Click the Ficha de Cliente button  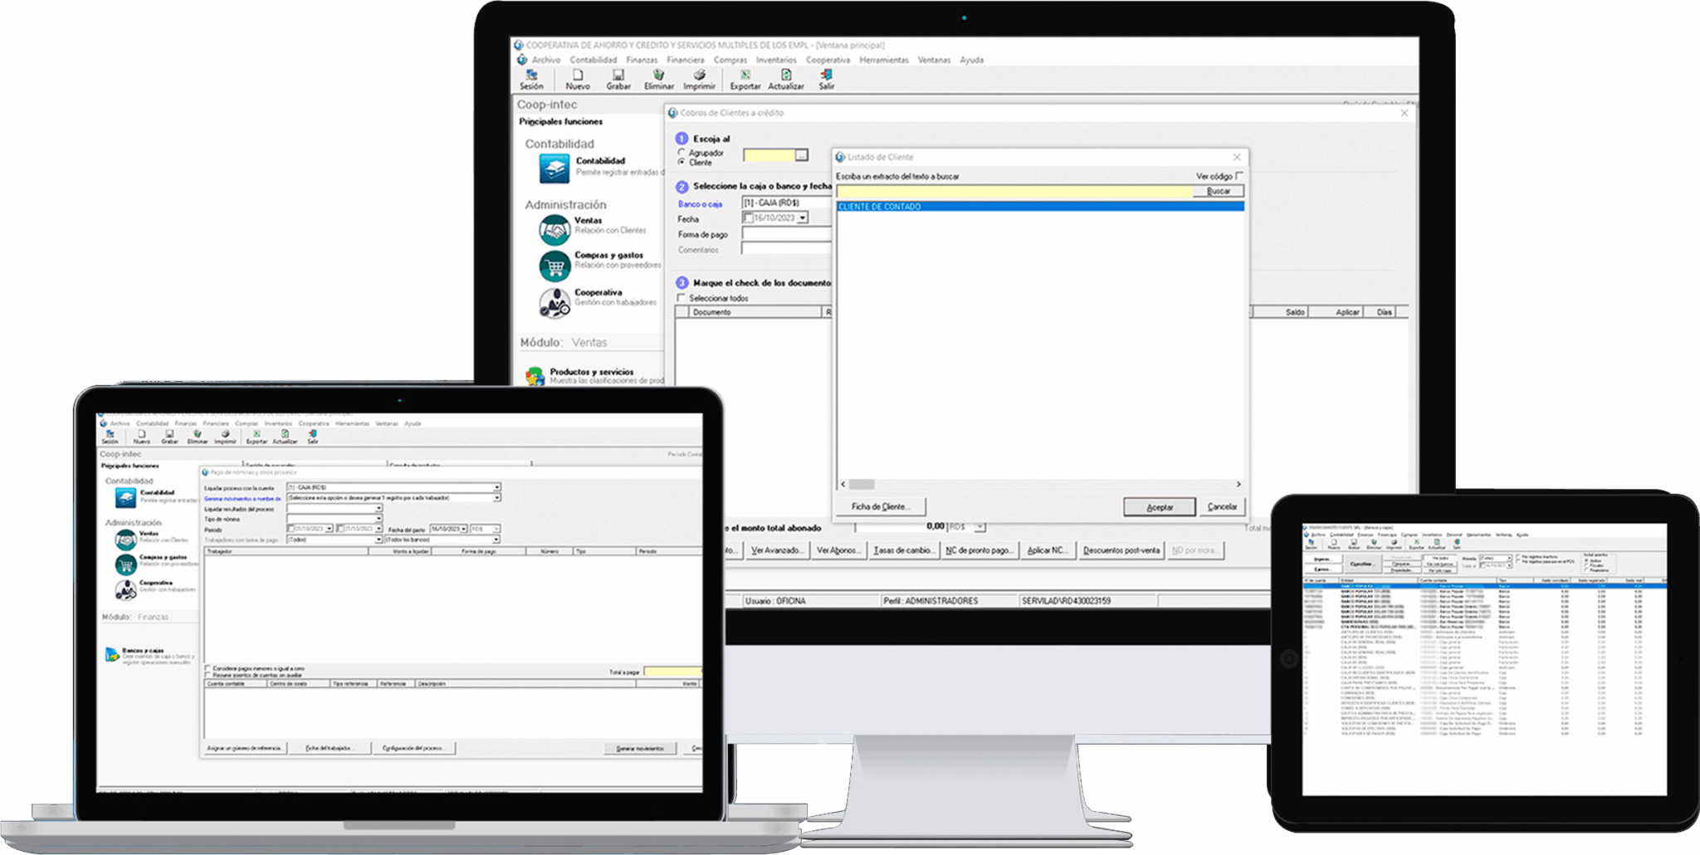click(880, 506)
